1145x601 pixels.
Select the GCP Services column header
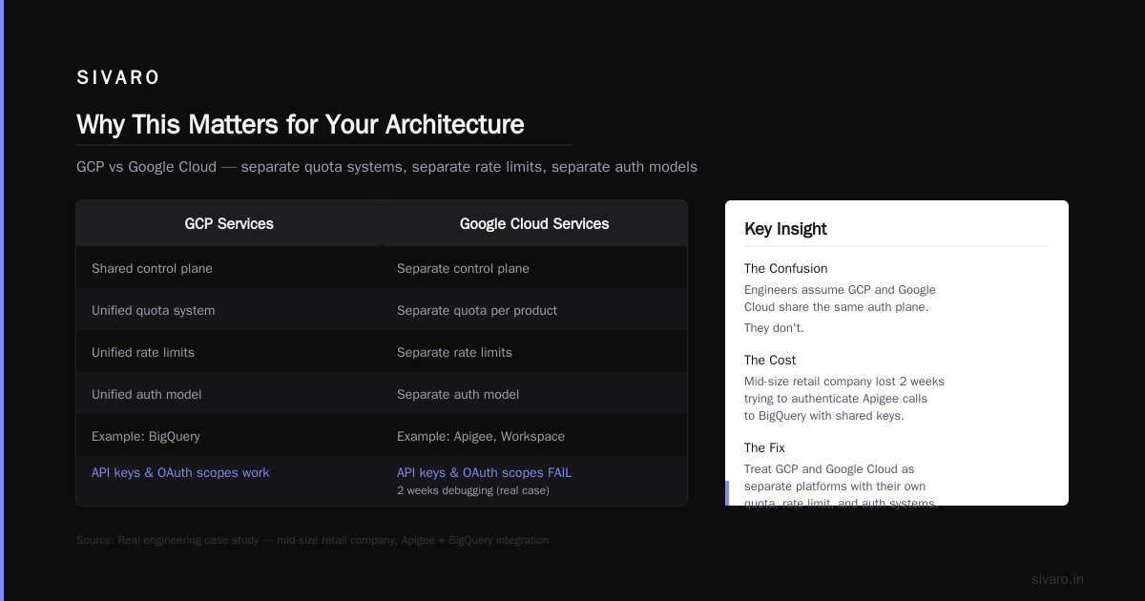point(229,223)
